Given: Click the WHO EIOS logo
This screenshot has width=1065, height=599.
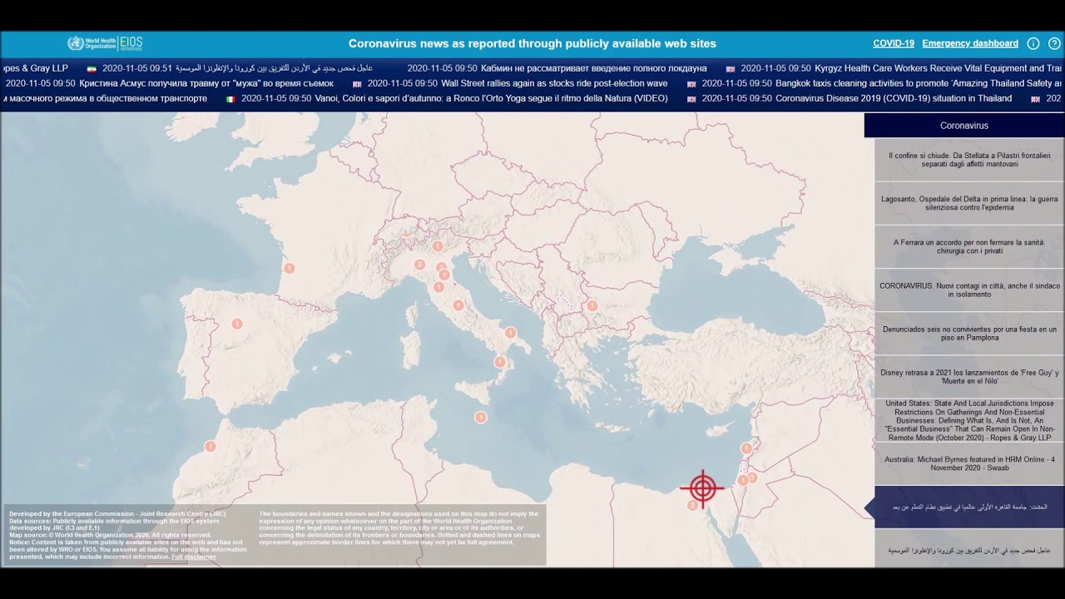Looking at the screenshot, I should pyautogui.click(x=105, y=43).
